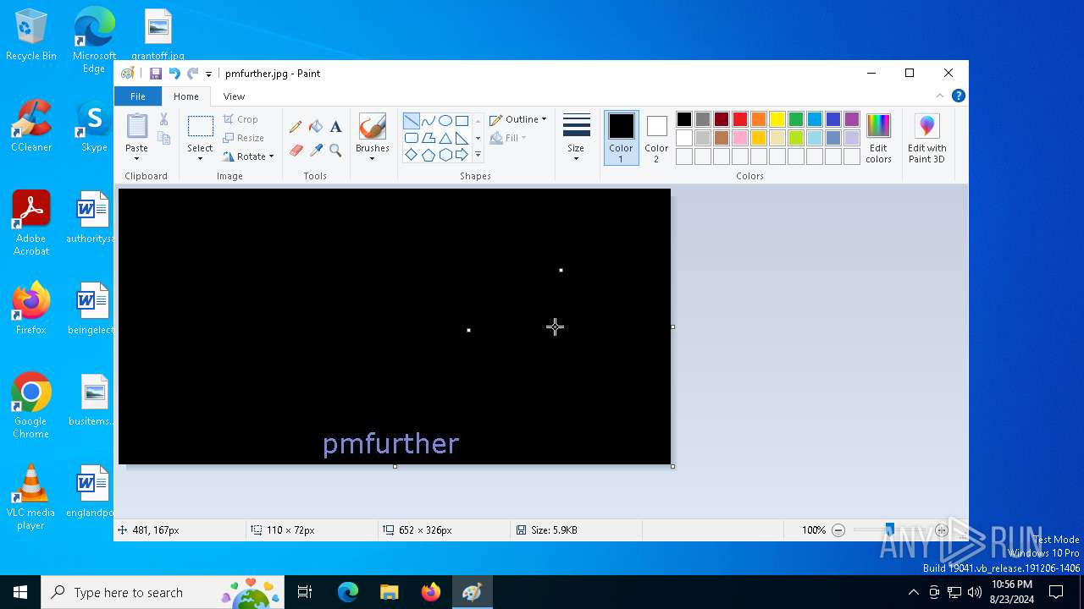
Task: Click the Undo arrow in title bar
Action: 174,74
